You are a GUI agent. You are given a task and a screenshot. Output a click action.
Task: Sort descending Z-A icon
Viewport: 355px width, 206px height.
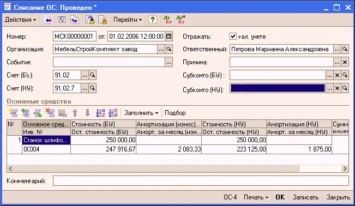click(113, 113)
